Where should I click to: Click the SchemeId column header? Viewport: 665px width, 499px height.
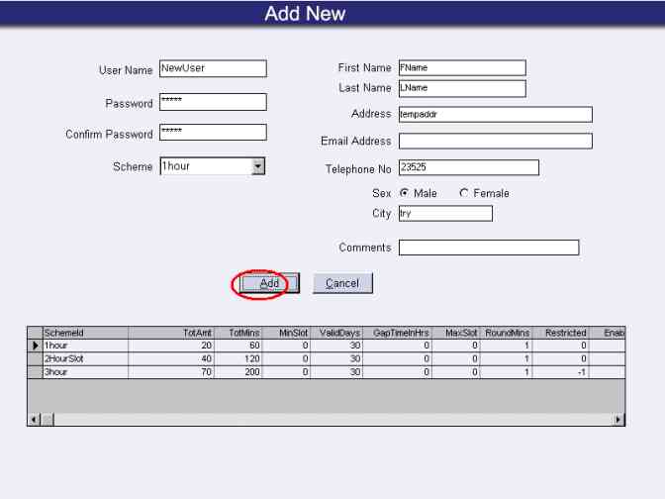click(x=84, y=334)
